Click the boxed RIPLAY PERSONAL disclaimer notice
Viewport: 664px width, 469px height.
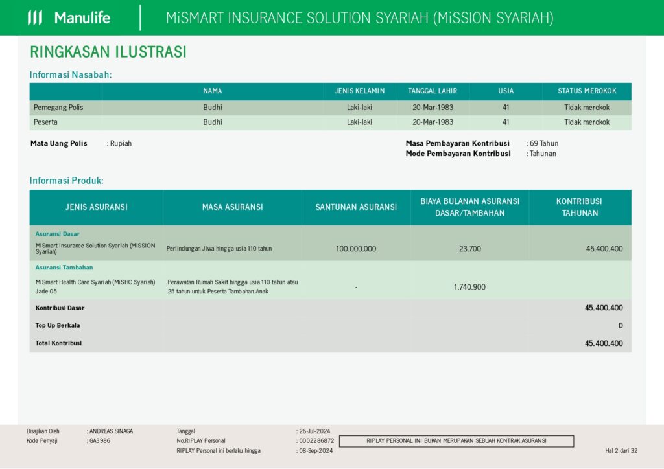tap(456, 441)
